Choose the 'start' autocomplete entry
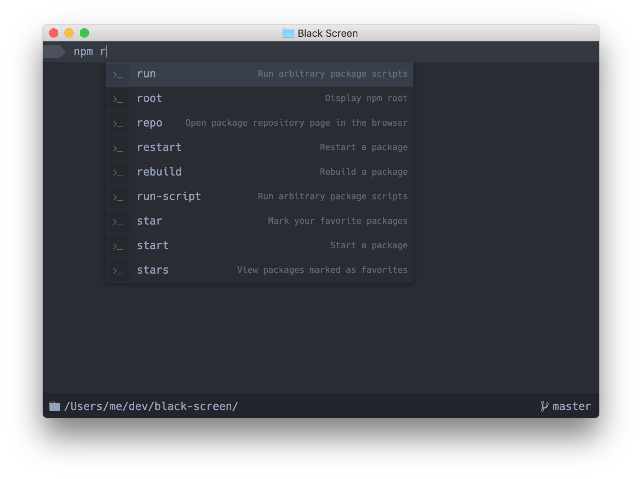 pyautogui.click(x=260, y=246)
